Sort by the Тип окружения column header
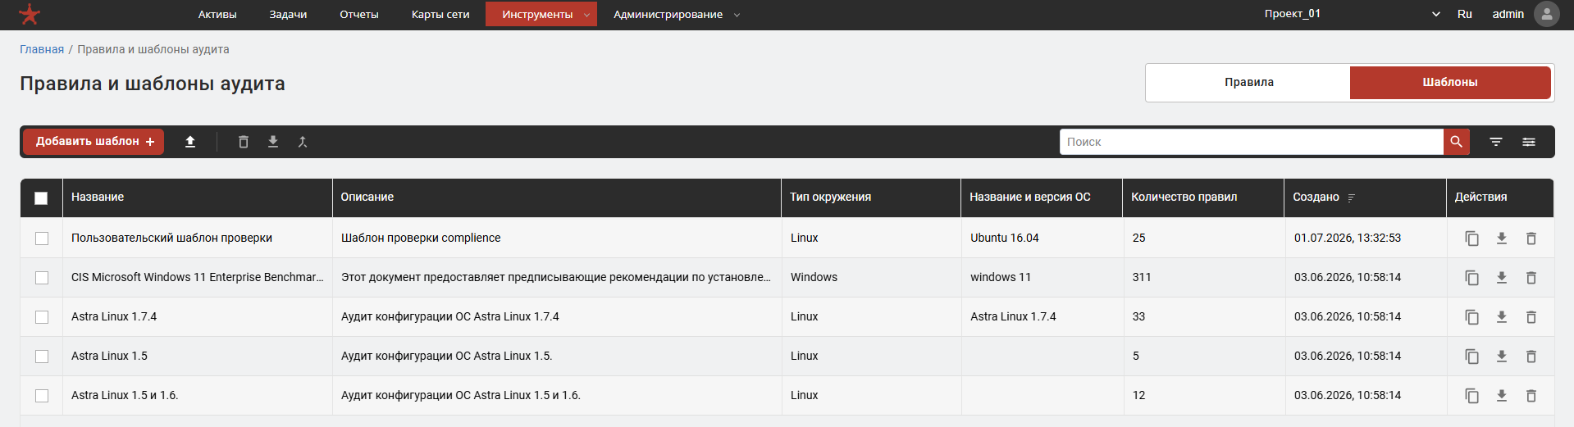This screenshot has height=427, width=1574. [830, 198]
